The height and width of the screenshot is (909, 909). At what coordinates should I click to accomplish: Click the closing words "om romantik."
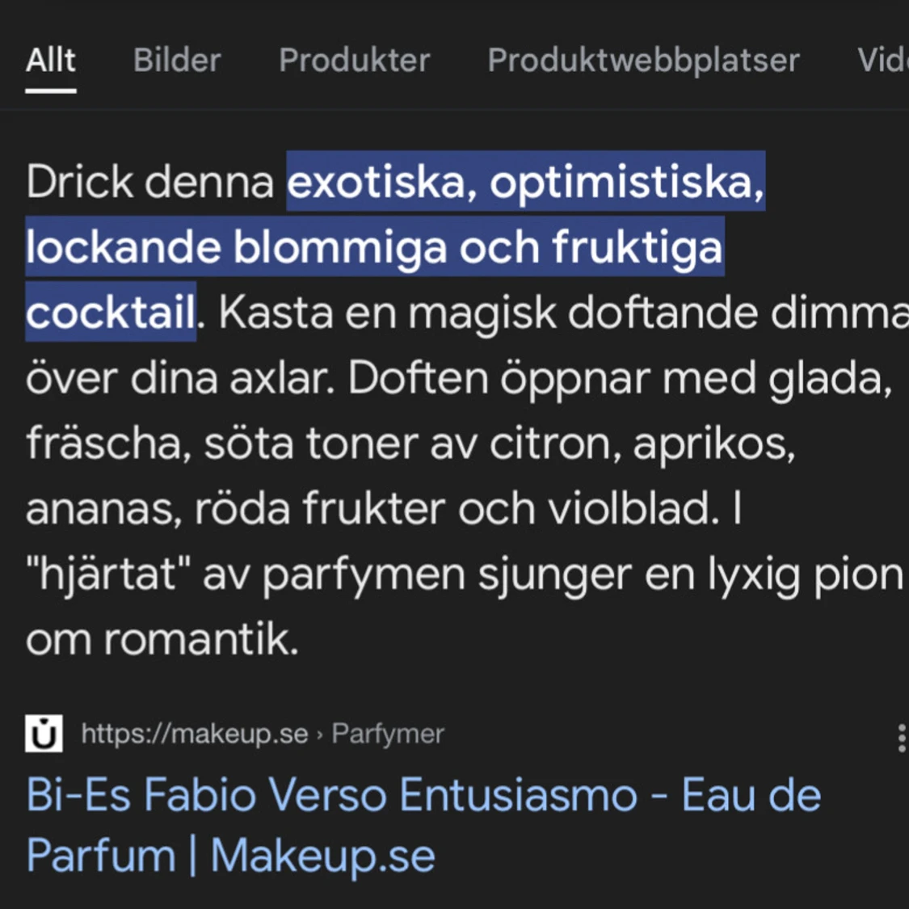162,639
